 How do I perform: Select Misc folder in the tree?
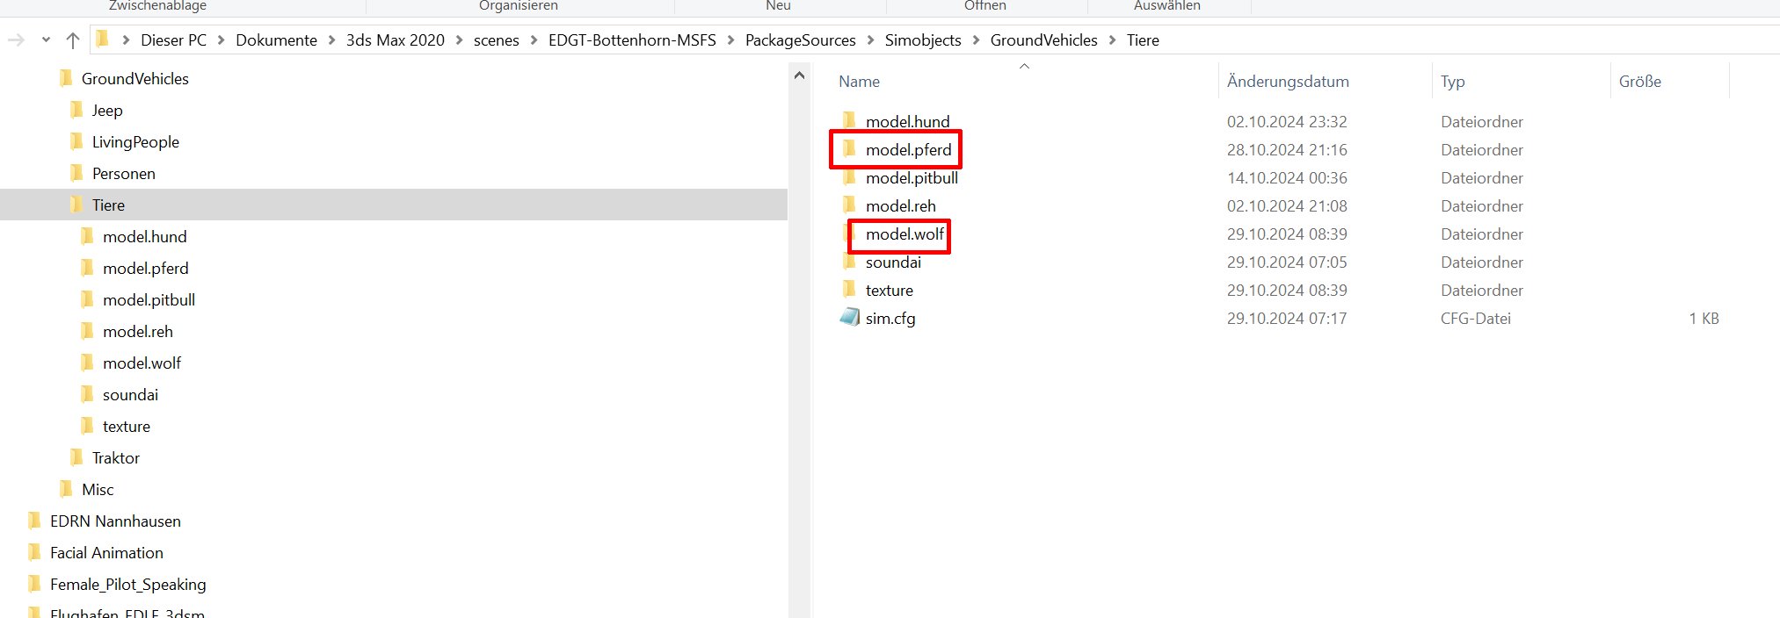click(98, 490)
